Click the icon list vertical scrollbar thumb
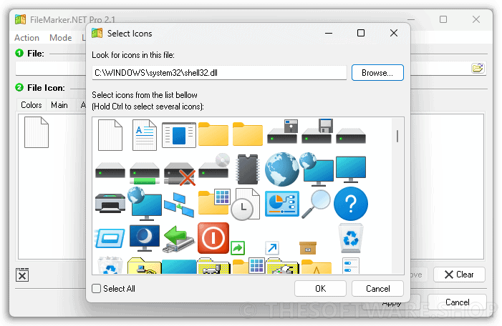Viewport: 502px width, 326px height. click(x=397, y=136)
